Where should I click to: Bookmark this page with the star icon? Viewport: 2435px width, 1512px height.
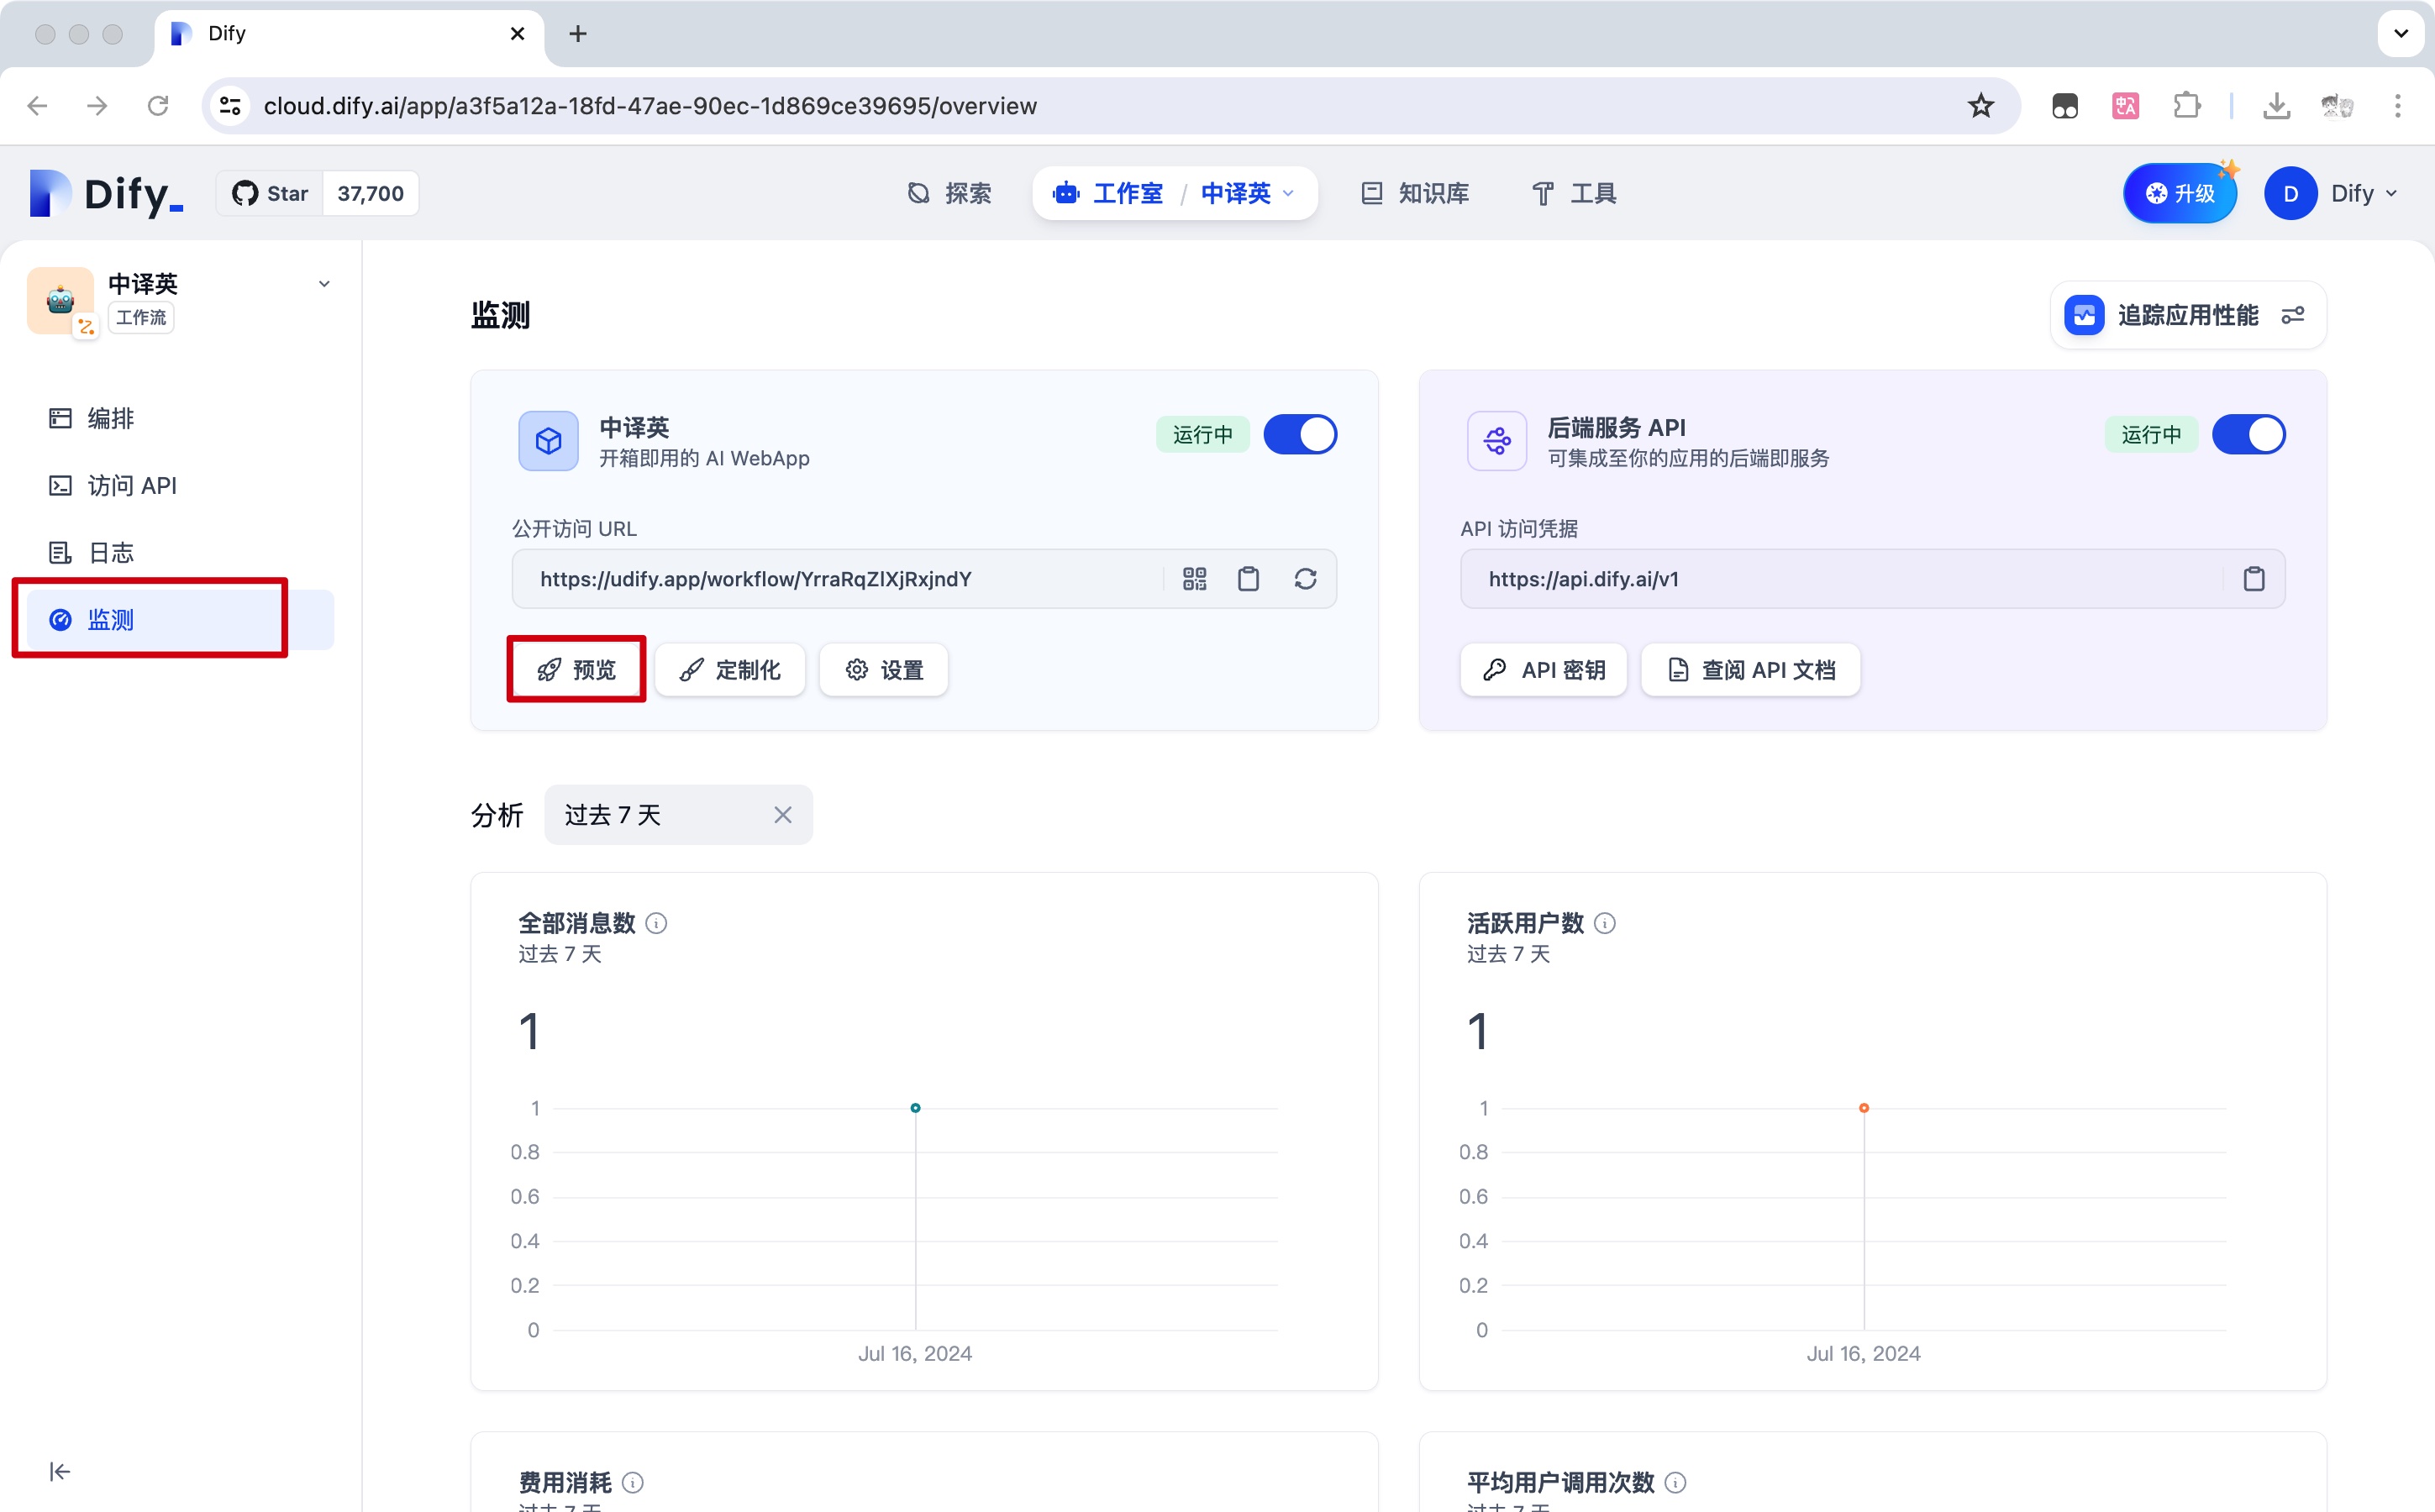point(1980,105)
